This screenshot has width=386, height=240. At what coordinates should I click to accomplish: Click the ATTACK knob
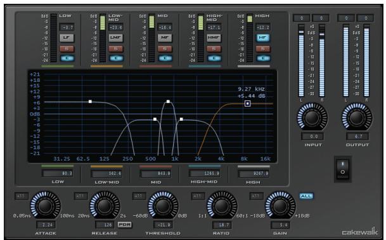(45, 206)
